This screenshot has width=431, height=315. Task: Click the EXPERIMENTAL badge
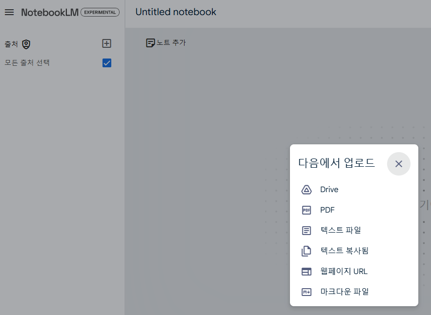coord(100,12)
